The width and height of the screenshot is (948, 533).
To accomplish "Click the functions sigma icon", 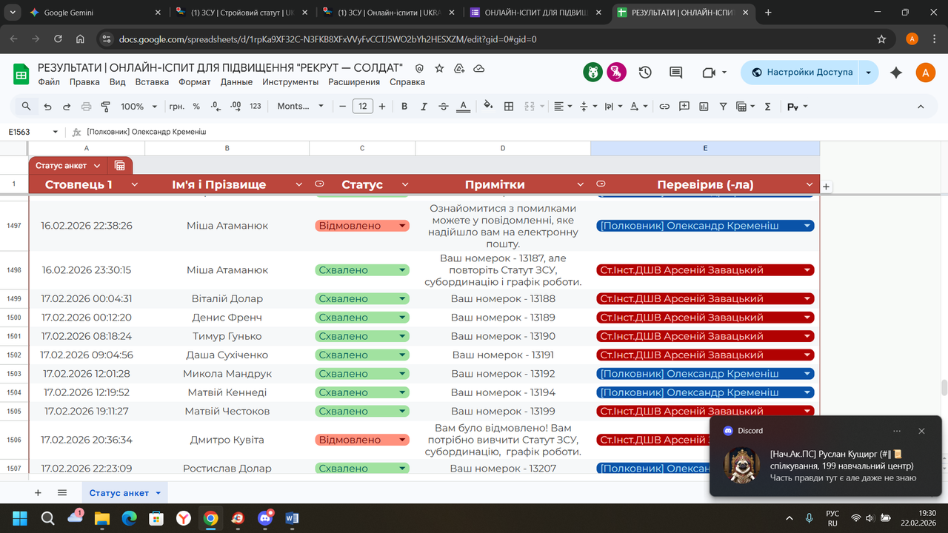I will (767, 107).
